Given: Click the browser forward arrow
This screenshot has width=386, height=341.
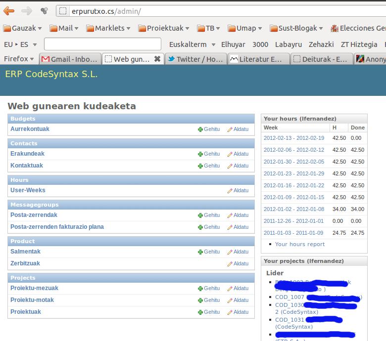Looking at the screenshot, I should 26,11.
